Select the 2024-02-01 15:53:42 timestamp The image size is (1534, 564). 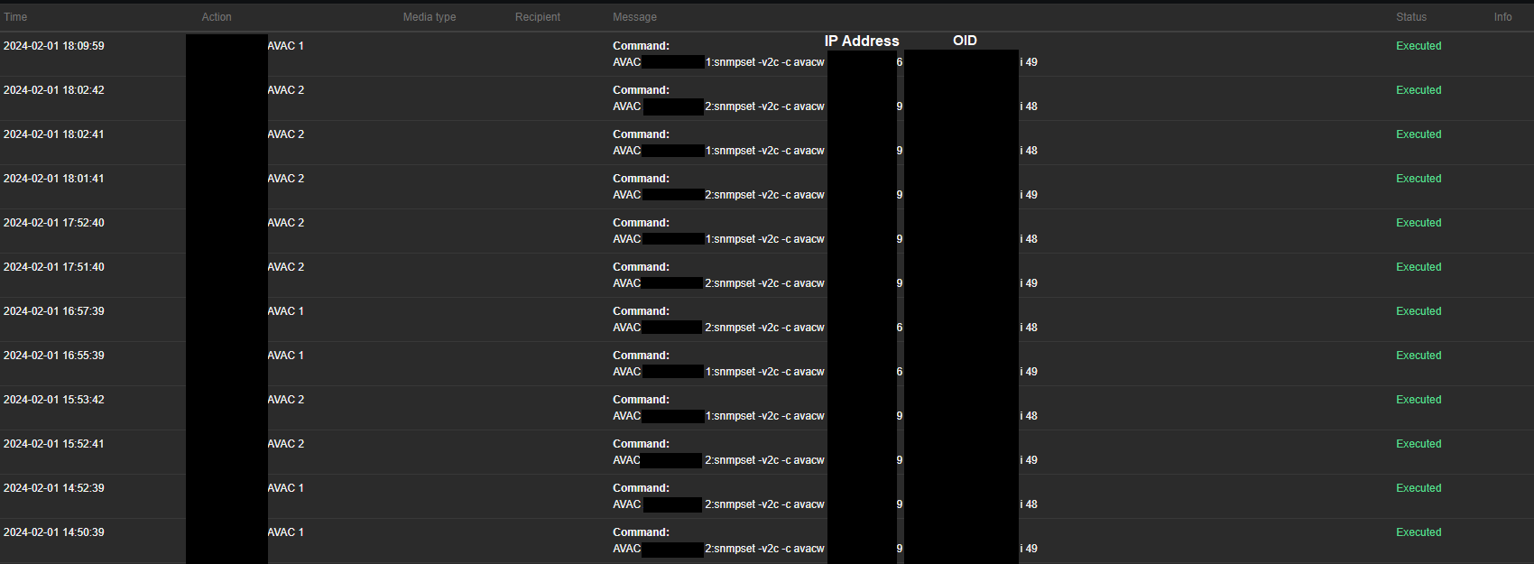(54, 400)
